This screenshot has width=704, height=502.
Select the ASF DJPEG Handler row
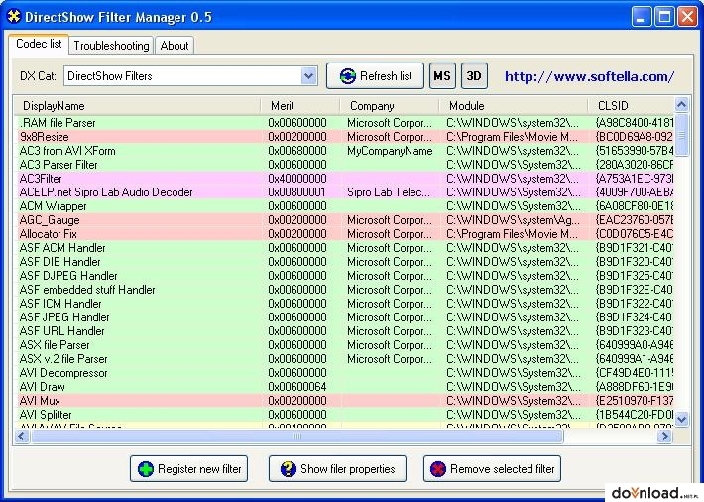[344, 276]
